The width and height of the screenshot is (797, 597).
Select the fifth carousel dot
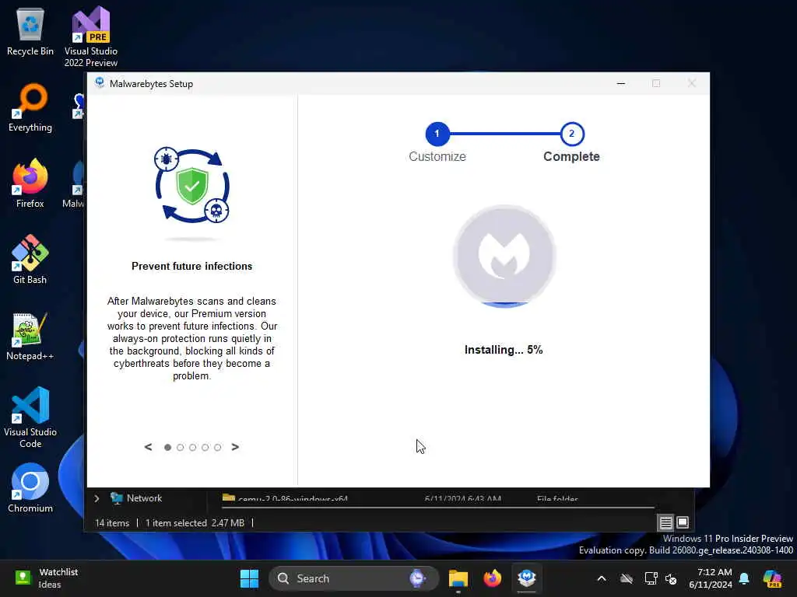(x=218, y=447)
